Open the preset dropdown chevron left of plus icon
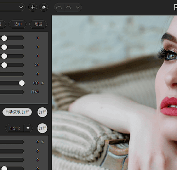177x170 pixels. tap(21, 7)
